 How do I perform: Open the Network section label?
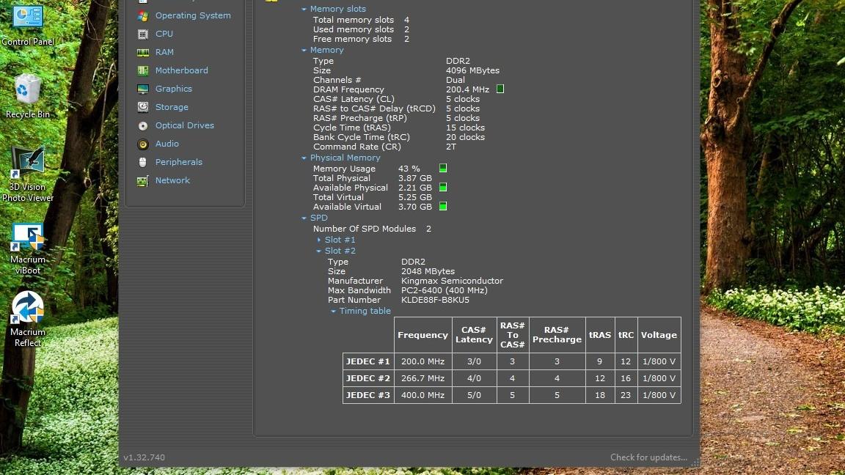(172, 180)
